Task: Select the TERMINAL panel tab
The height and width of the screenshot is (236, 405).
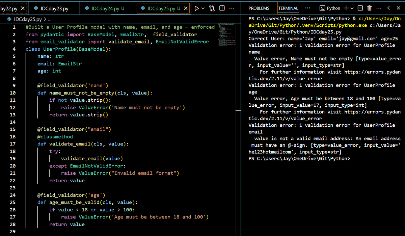Action: coord(288,8)
